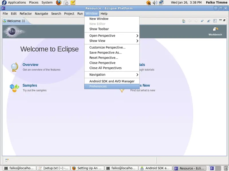
Task: Close the Welcome tab with X icon
Action: [x=23, y=21]
